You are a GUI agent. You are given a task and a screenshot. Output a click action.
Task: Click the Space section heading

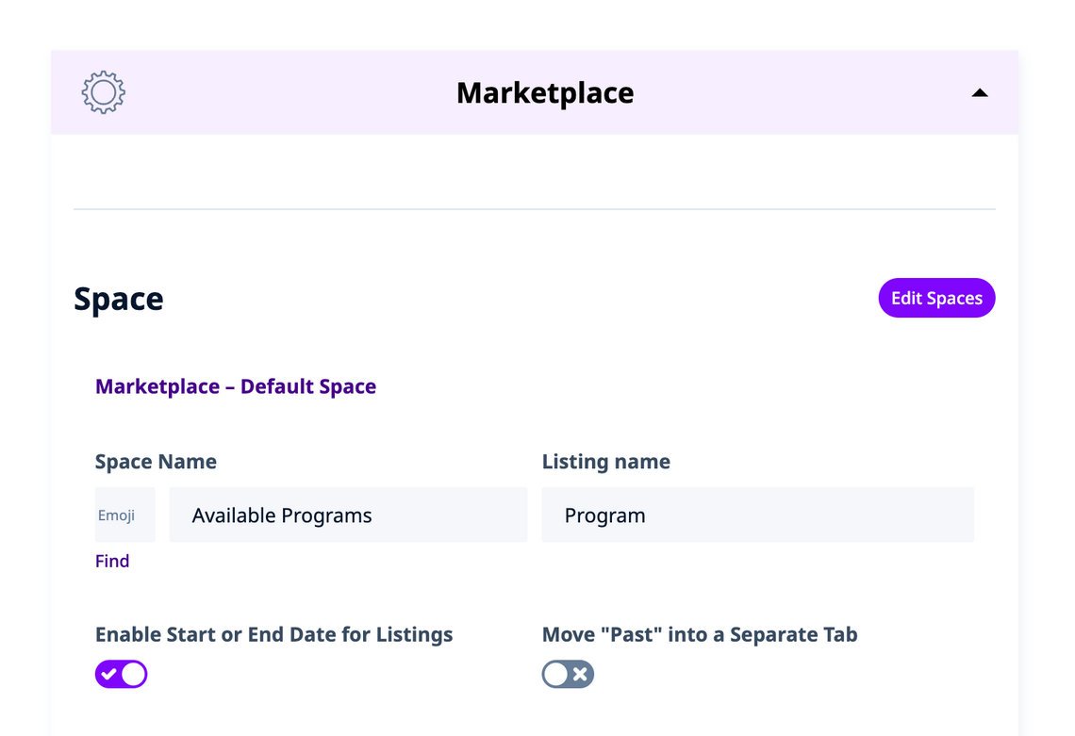(119, 299)
